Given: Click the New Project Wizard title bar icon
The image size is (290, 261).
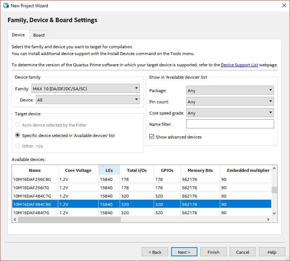Looking at the screenshot, I should 5,6.
